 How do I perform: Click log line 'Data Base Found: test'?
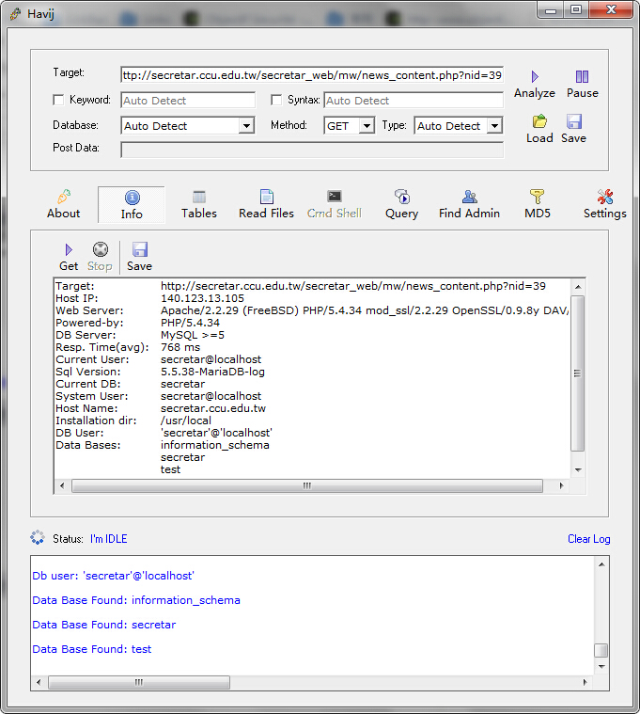[x=91, y=649]
